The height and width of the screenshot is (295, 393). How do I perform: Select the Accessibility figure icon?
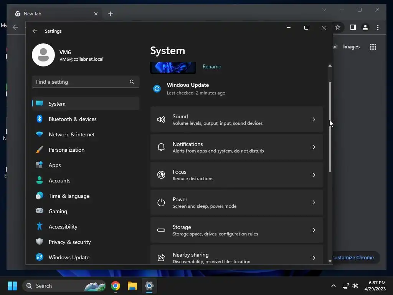tap(40, 227)
